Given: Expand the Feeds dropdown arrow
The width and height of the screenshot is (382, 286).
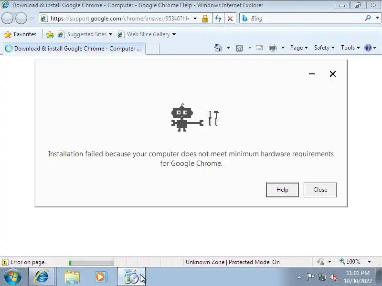Looking at the screenshot, I should pyautogui.click(x=250, y=48).
